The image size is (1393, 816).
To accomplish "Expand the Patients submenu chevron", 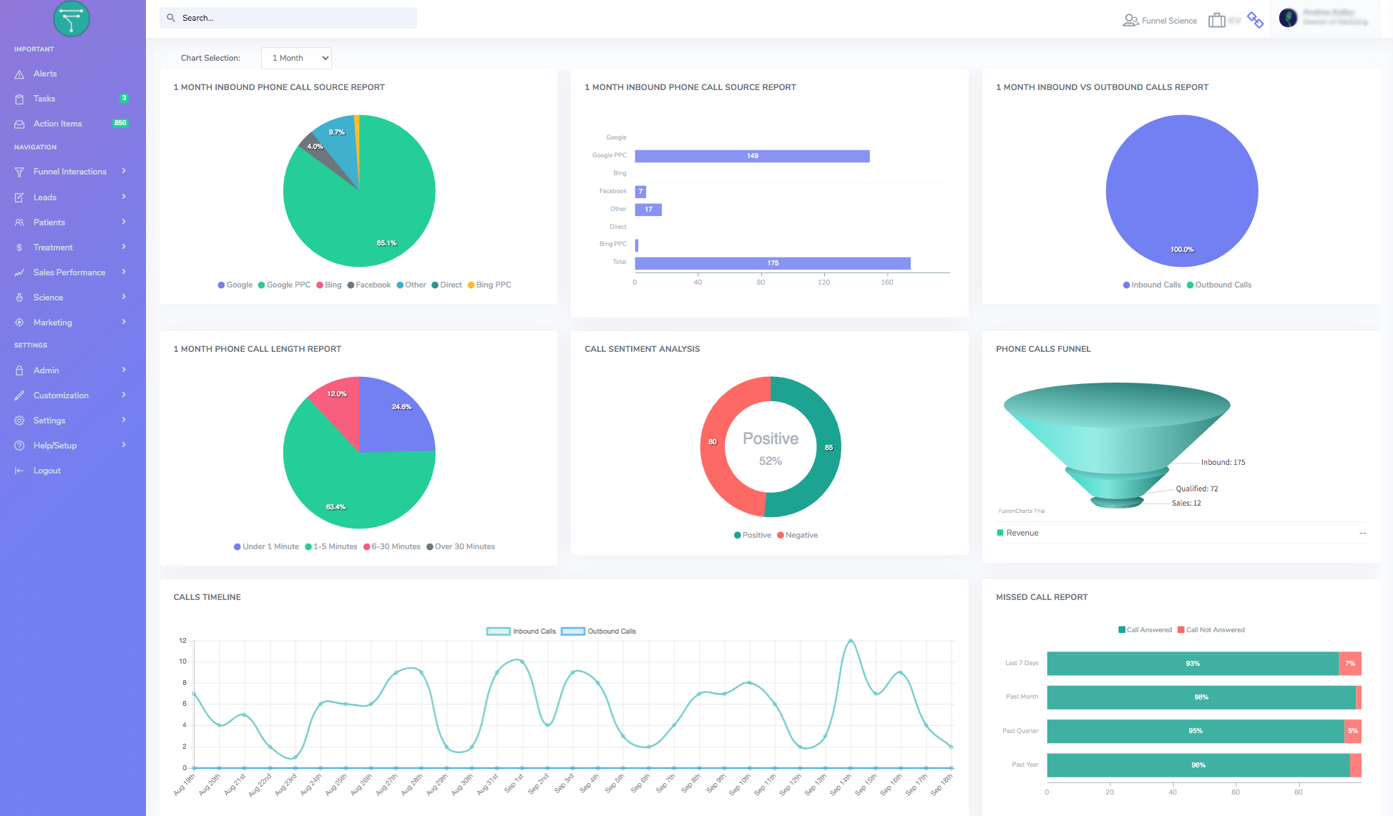I will (x=124, y=222).
